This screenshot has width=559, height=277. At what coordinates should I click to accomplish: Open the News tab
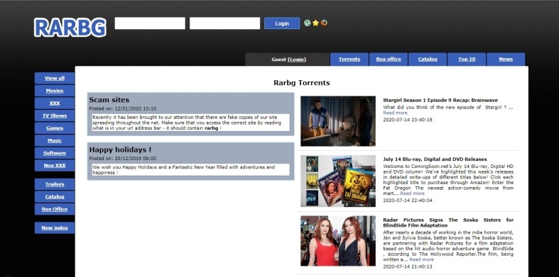tap(506, 59)
